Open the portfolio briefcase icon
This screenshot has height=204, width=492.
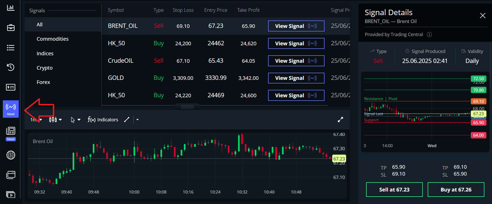point(11,28)
